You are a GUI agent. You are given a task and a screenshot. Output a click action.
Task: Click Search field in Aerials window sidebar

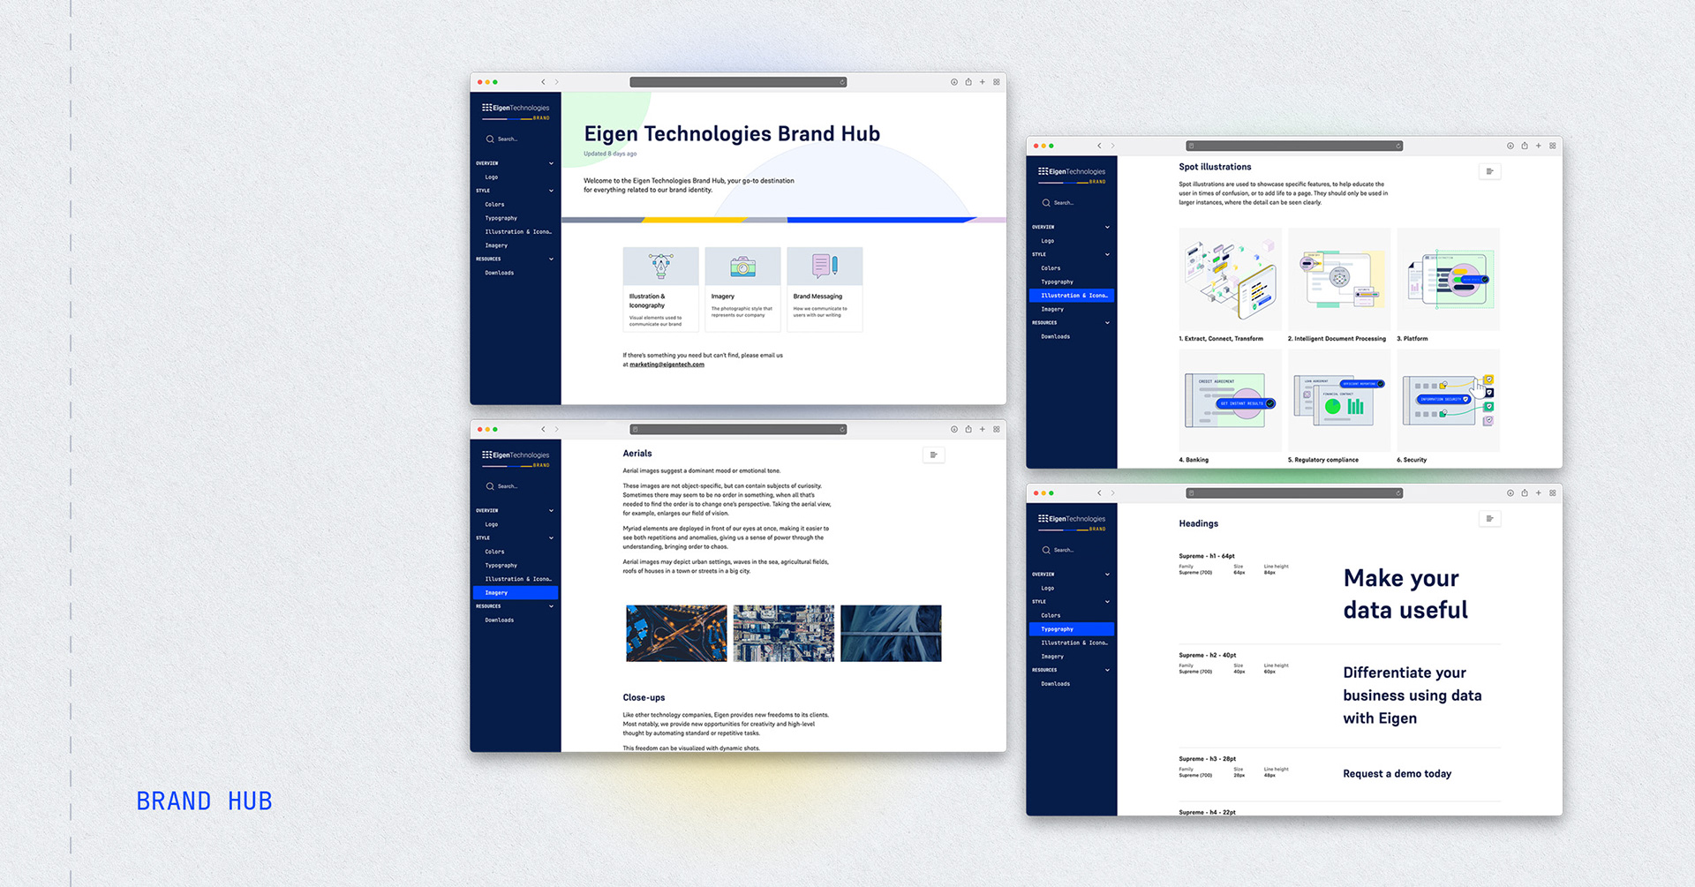coord(516,486)
